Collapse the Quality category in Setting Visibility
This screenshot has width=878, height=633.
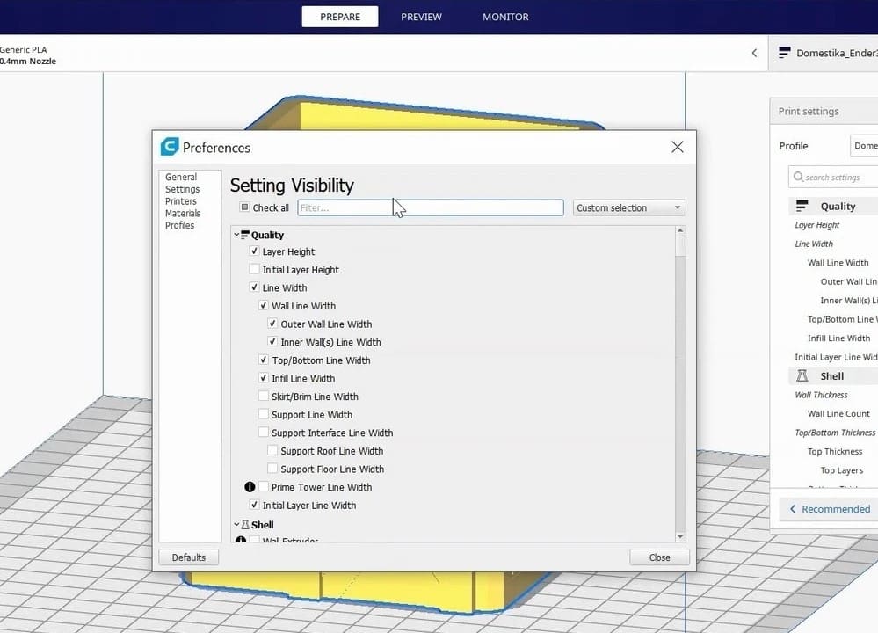[236, 235]
